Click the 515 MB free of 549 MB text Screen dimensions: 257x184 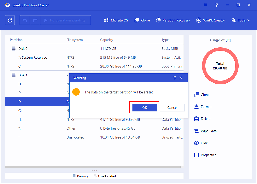(118, 58)
